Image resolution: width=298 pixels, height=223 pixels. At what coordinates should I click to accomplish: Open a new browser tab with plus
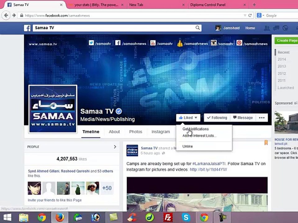tap(254, 5)
